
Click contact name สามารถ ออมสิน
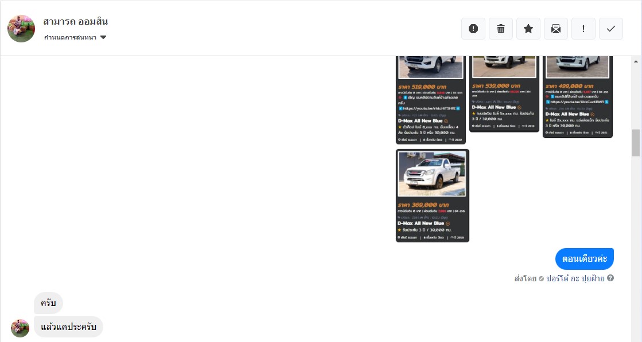tap(76, 22)
